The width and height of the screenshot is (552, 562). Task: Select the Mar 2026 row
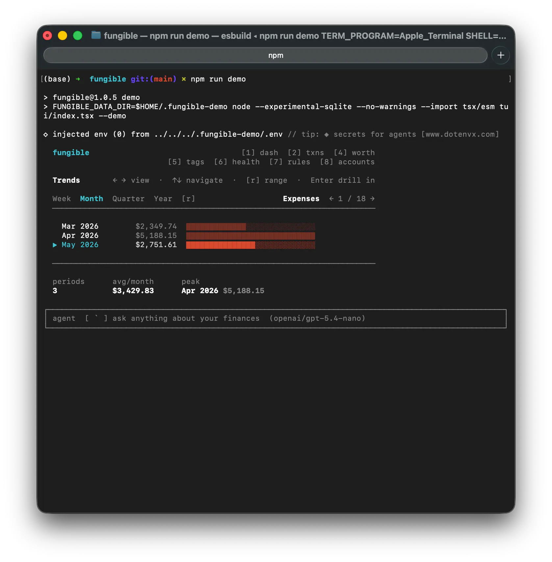click(184, 226)
